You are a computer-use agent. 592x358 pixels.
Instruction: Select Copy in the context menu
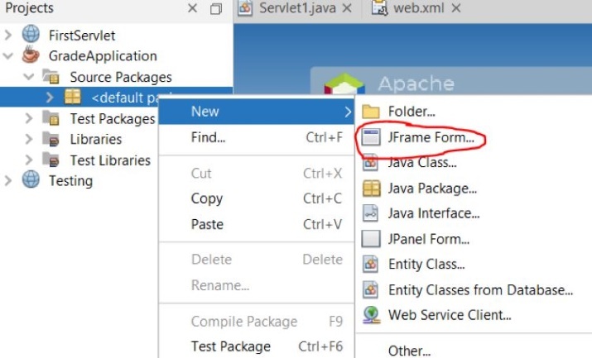click(x=206, y=198)
